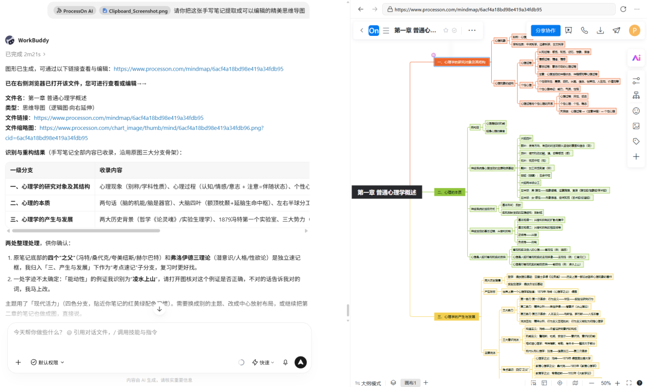
Task: Open the 文件缩略图 thumbnail URL
Action: (x=152, y=128)
